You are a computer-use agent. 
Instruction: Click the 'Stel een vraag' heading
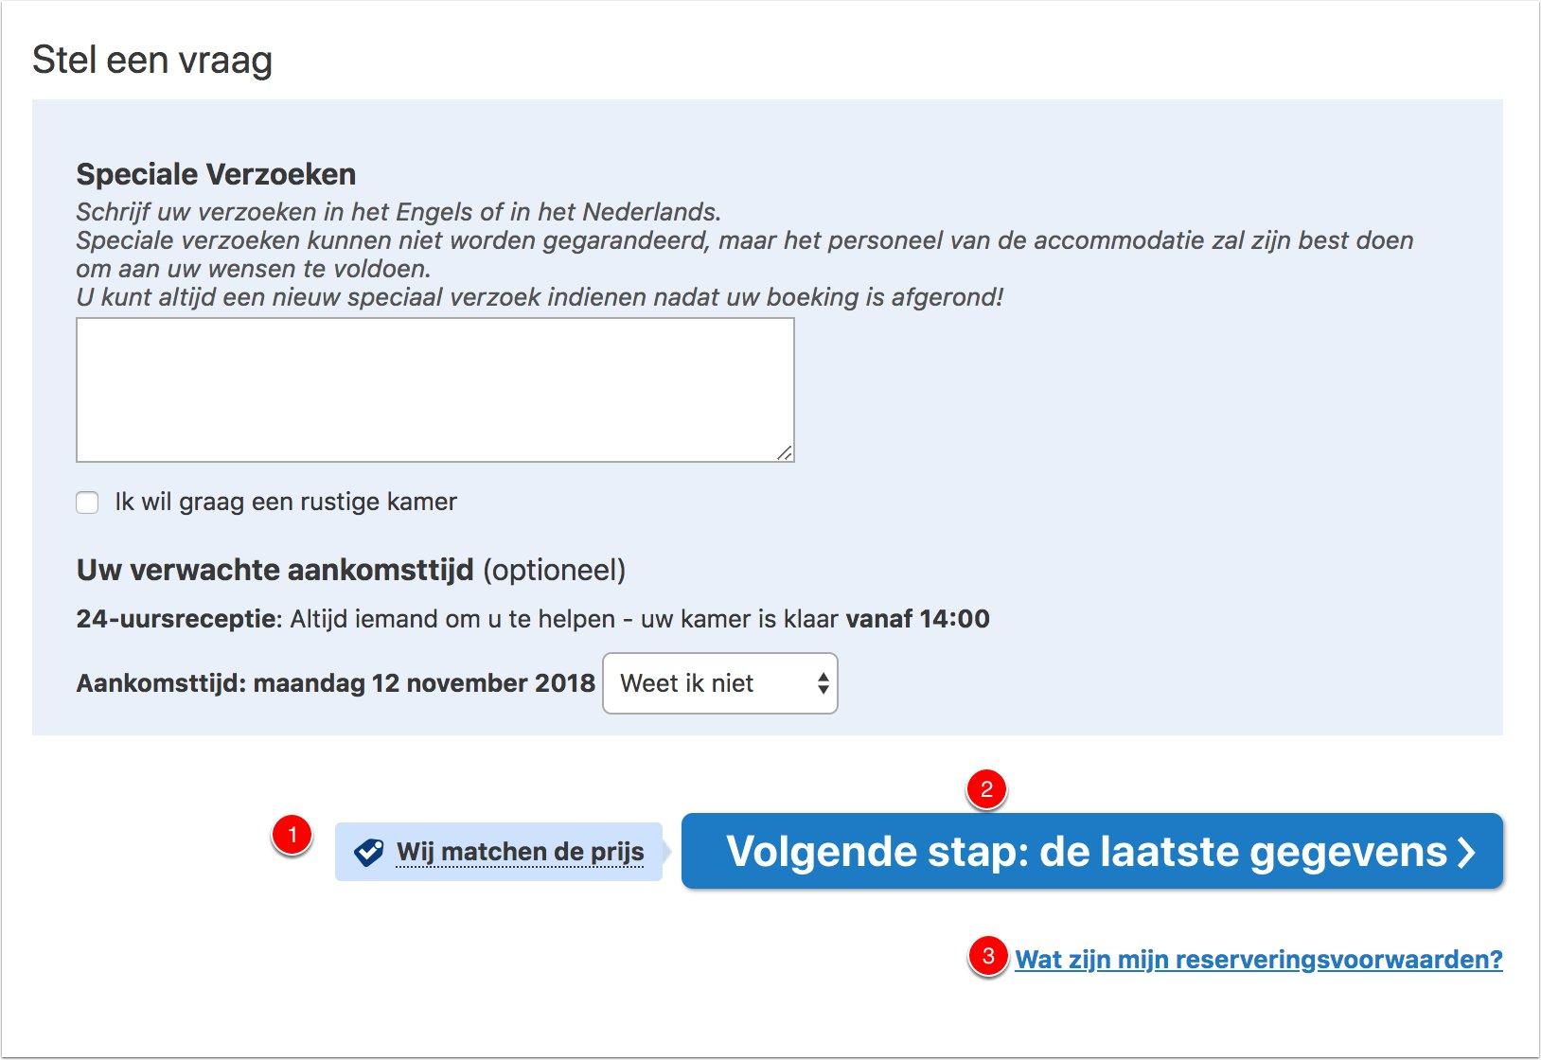(152, 60)
